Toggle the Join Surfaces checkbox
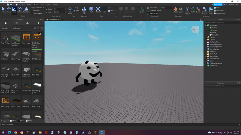Image resolution: width=241 pixels, height=135 pixels. 32,13
